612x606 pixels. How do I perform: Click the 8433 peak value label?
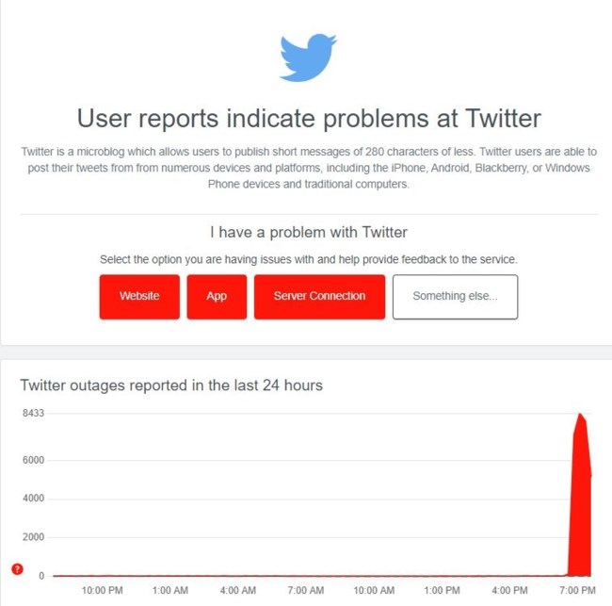point(32,414)
